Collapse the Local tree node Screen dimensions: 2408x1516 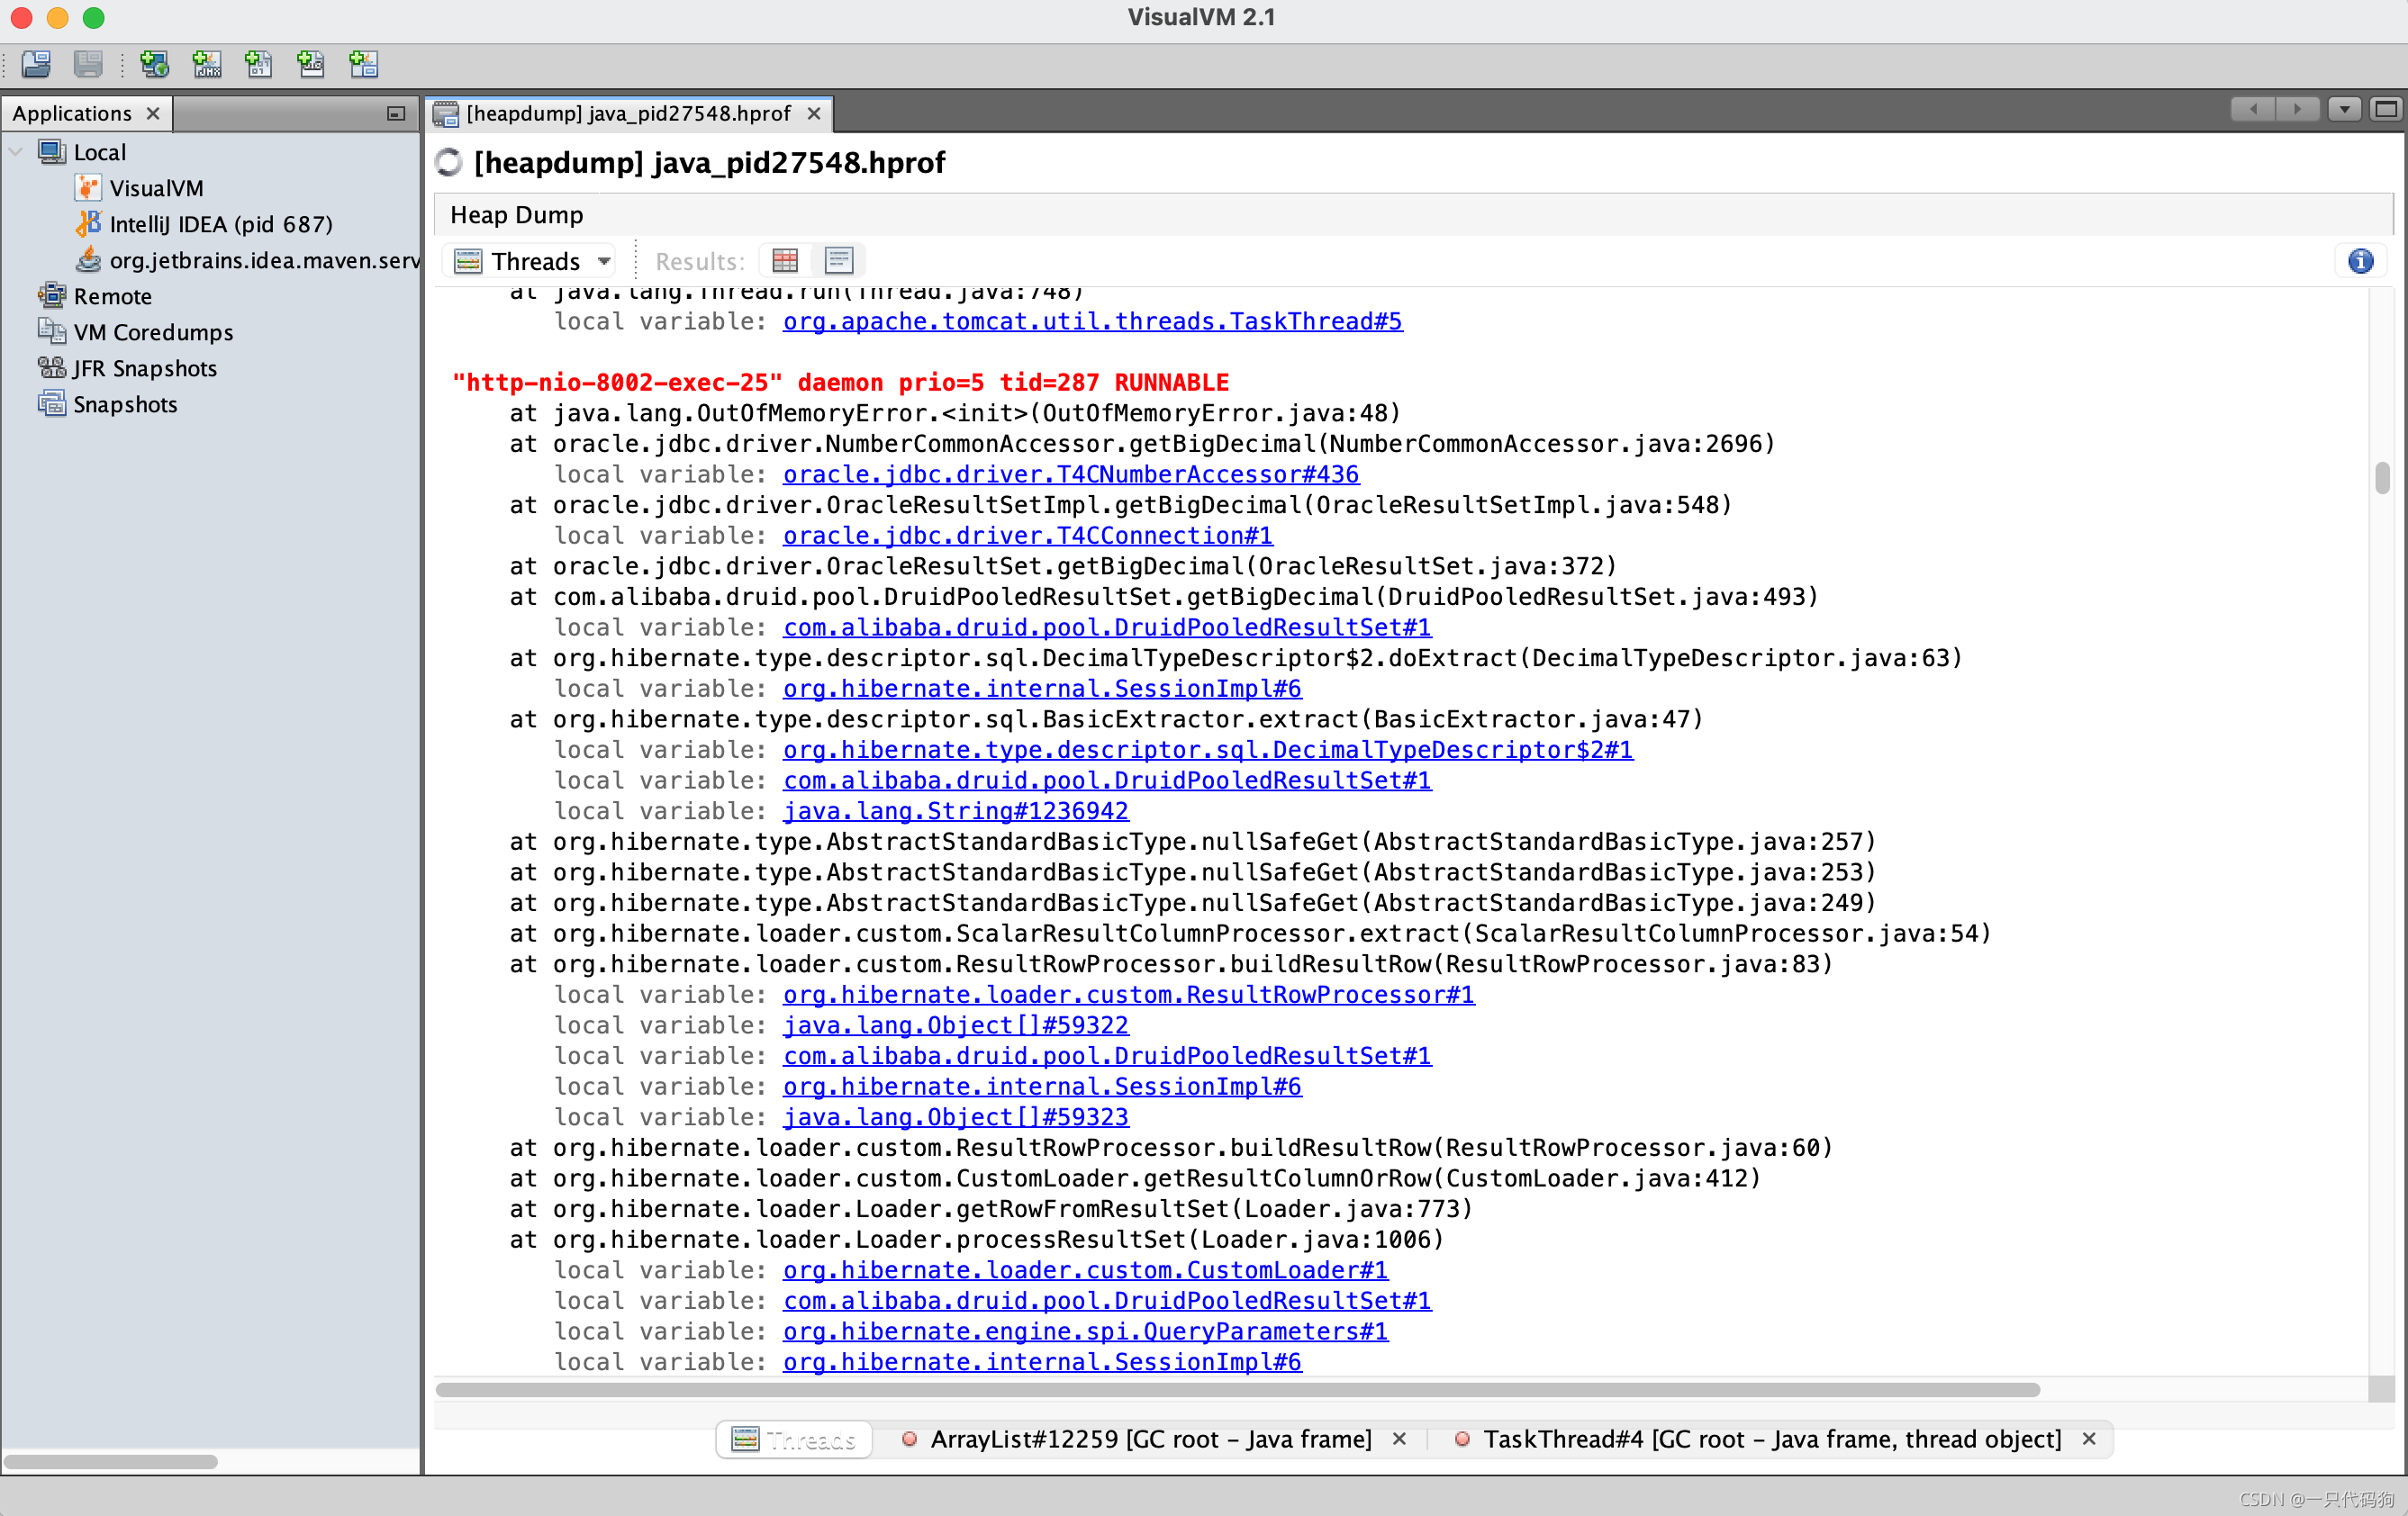coord(16,152)
